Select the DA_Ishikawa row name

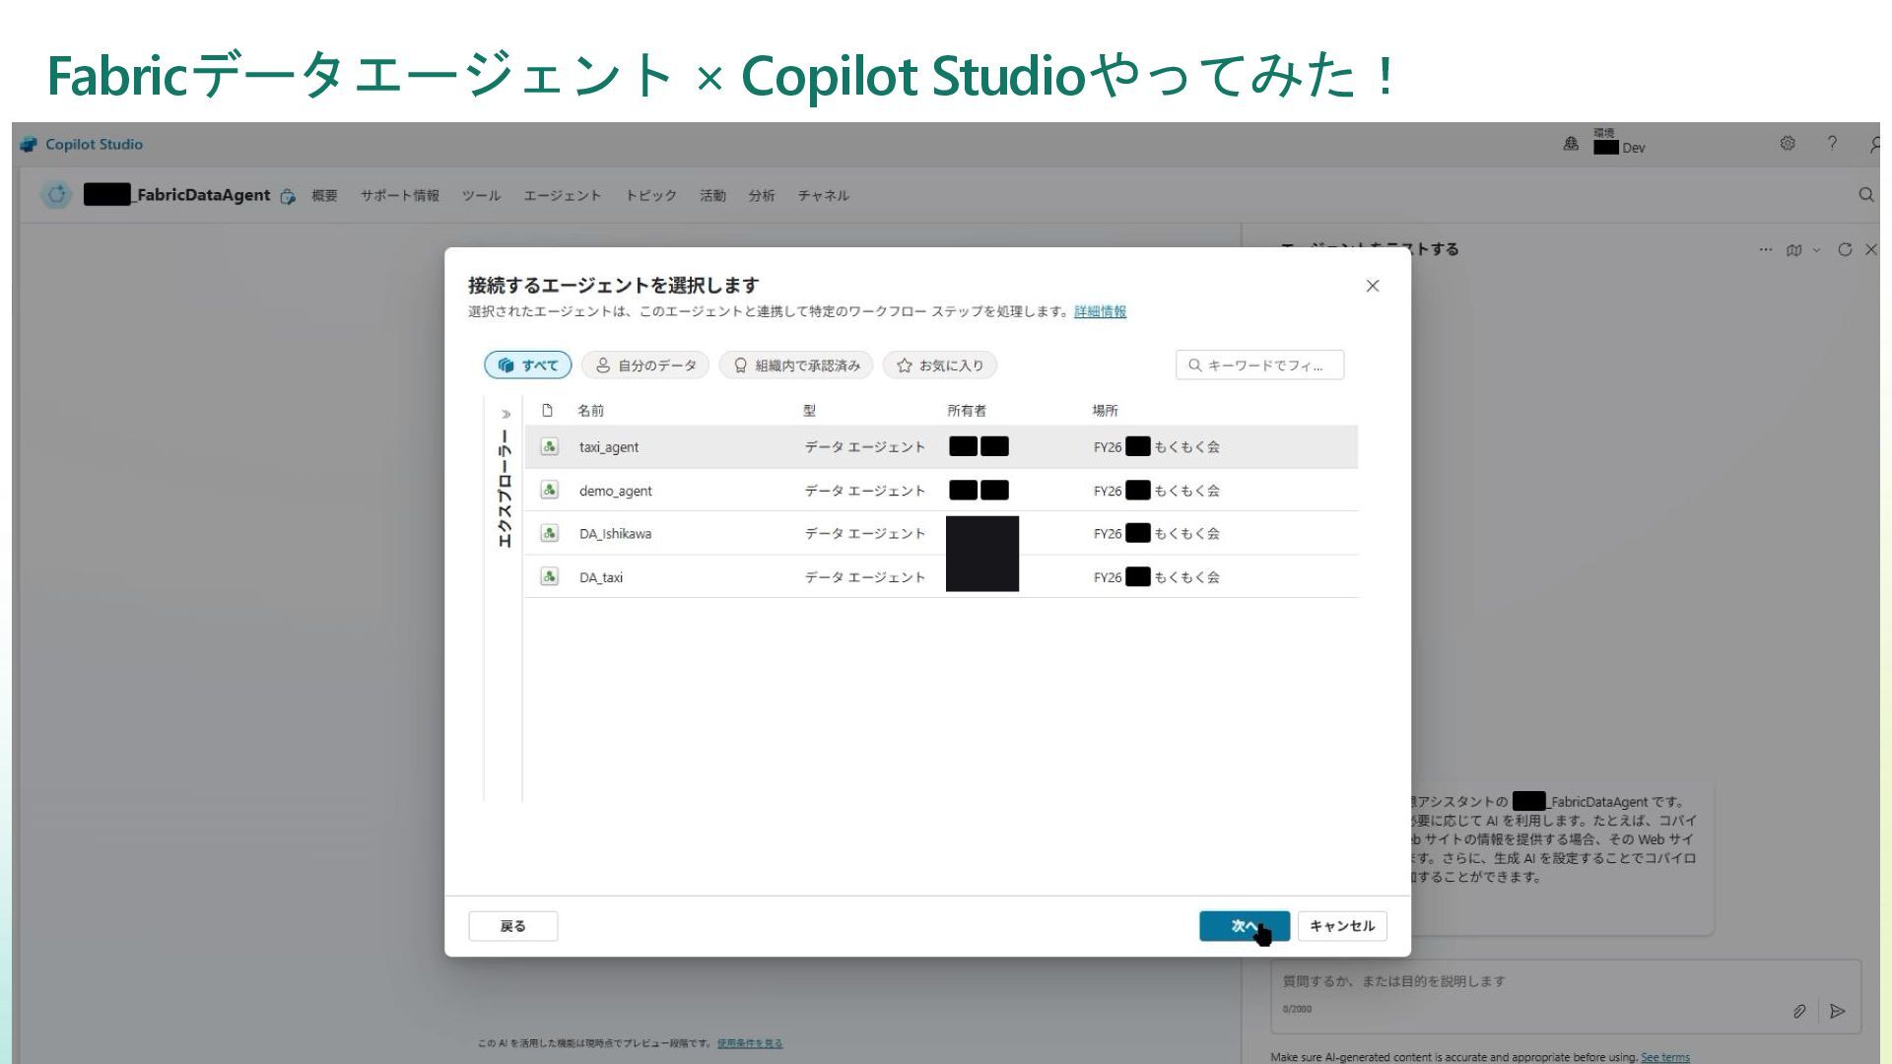click(615, 534)
